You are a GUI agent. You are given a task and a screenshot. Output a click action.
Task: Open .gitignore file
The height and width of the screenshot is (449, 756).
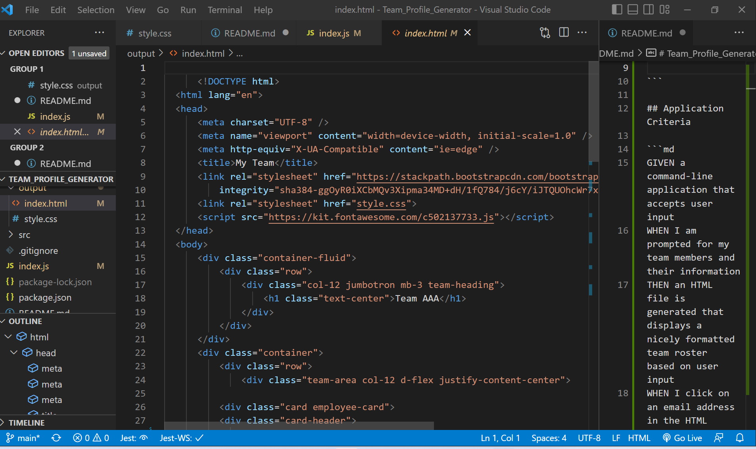[58, 251]
